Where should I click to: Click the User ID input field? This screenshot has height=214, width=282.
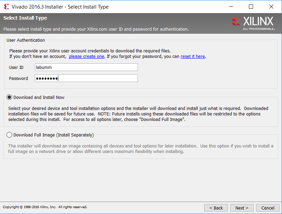pos(86,67)
